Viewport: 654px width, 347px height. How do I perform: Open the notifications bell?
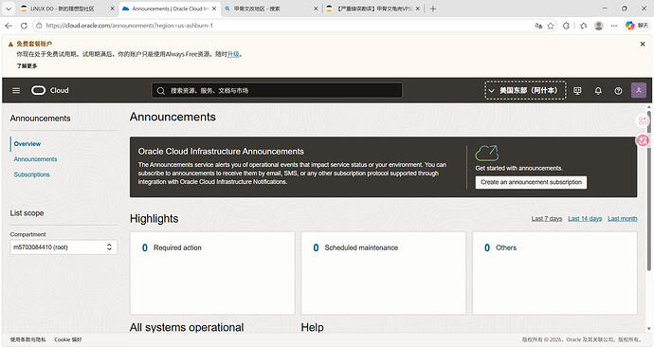(x=598, y=90)
